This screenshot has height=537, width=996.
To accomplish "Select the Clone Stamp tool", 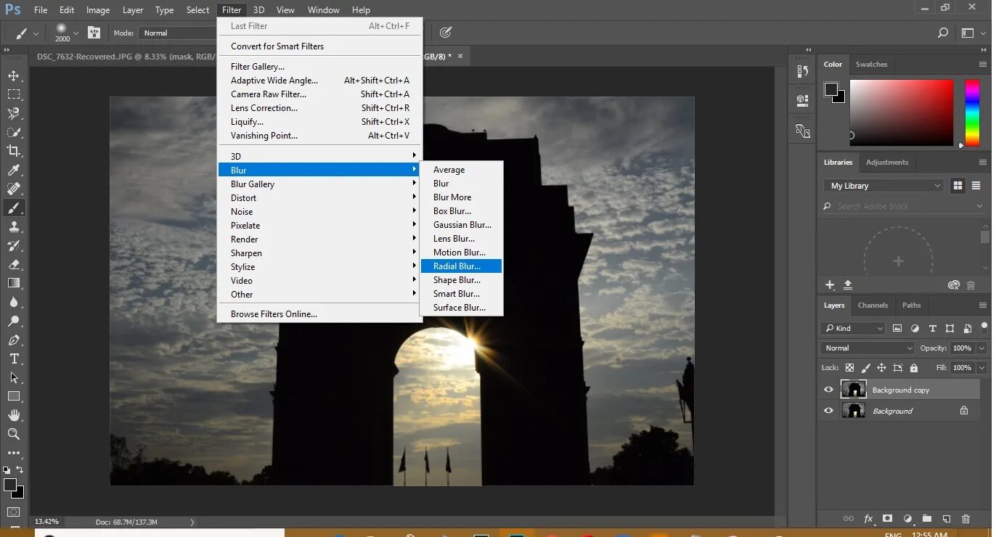I will pos(14,226).
